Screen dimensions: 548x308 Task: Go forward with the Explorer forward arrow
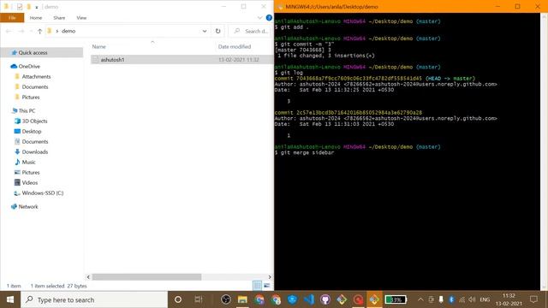click(x=21, y=31)
